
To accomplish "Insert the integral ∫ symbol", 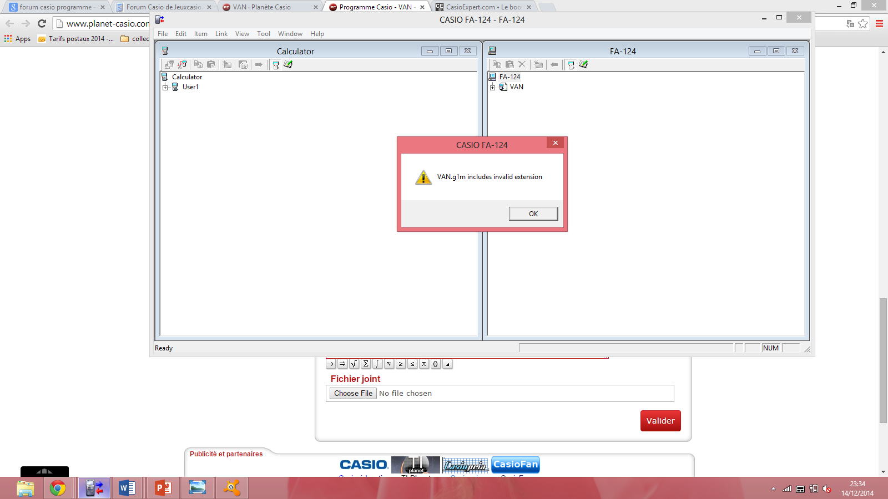I will pyautogui.click(x=377, y=364).
